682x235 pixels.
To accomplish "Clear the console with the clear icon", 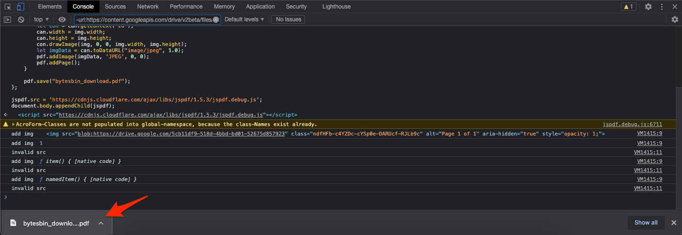I will (x=21, y=19).
